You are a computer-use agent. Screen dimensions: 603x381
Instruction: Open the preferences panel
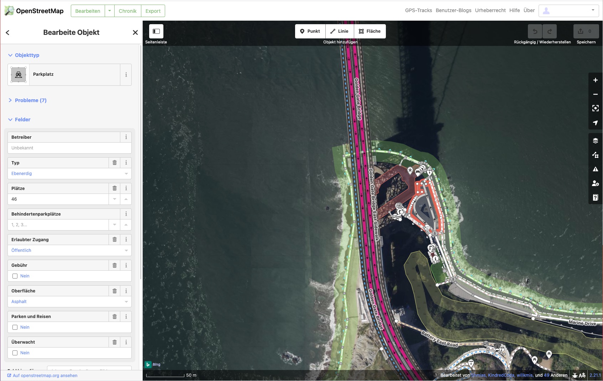[596, 184]
